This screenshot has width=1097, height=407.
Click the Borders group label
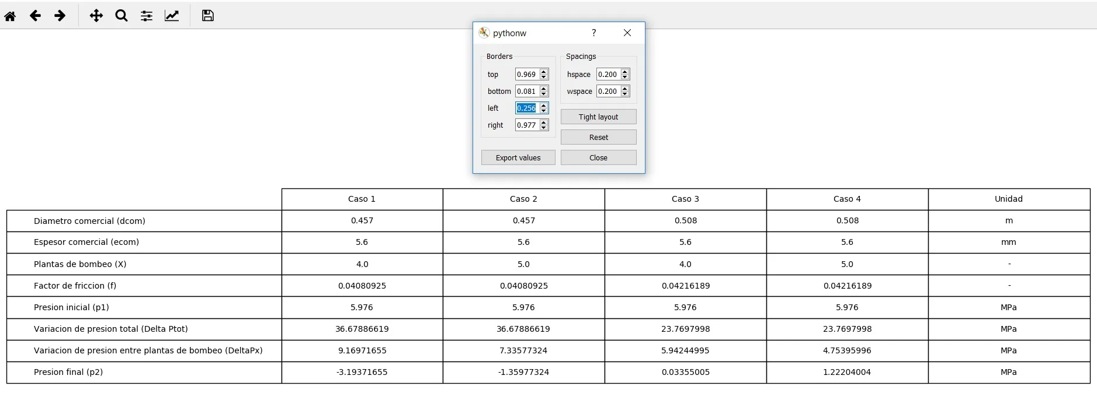pos(499,57)
